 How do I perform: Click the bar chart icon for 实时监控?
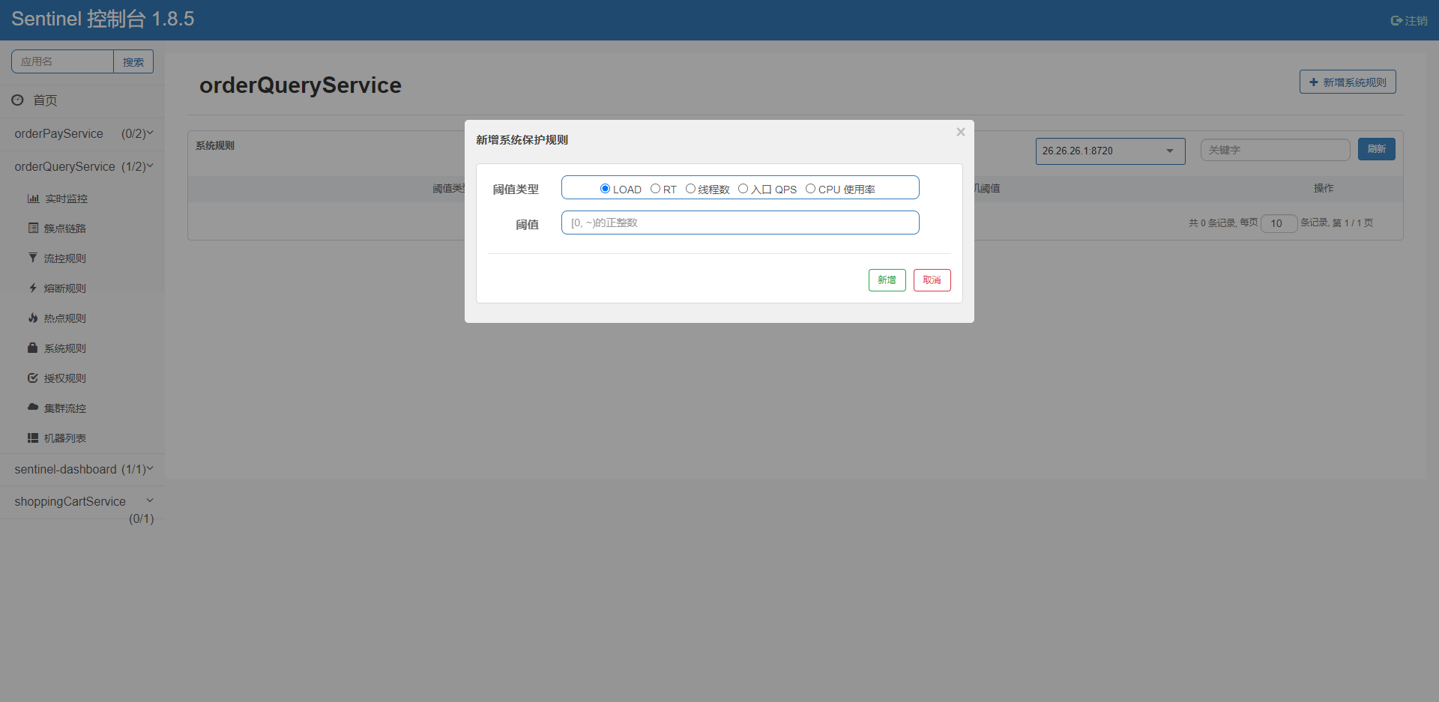(33, 199)
